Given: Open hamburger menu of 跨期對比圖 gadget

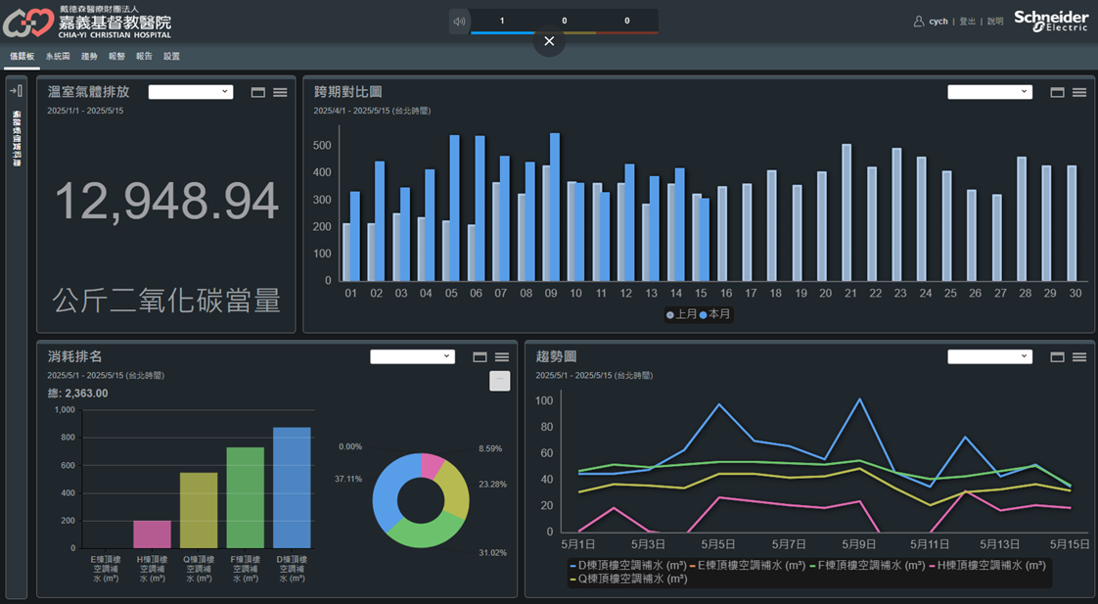Looking at the screenshot, I should click(1079, 92).
